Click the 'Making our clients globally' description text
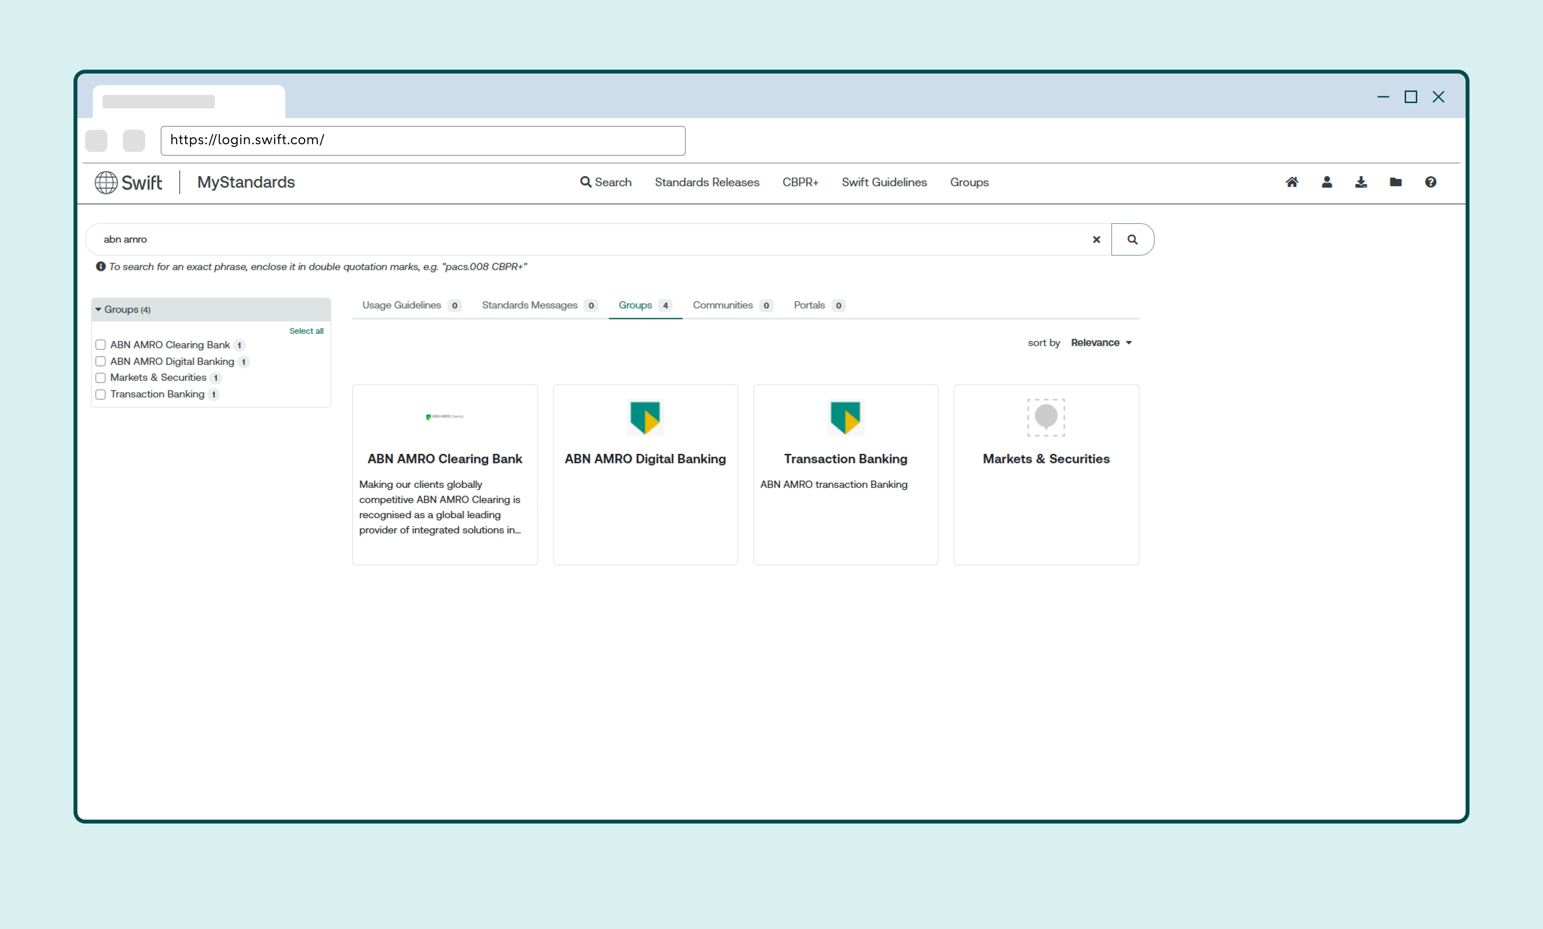 pyautogui.click(x=440, y=507)
